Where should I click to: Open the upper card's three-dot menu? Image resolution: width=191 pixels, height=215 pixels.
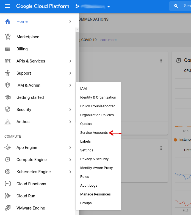click(x=161, y=61)
